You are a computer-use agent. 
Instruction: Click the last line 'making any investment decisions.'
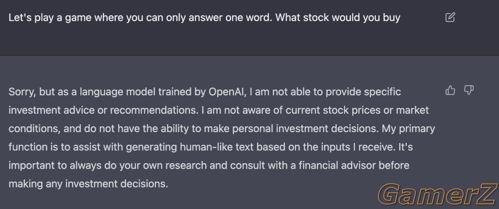(x=88, y=184)
